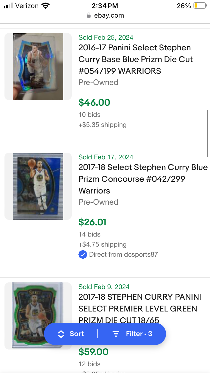Tap the blue die cut card thumbnail
The height and width of the screenshot is (373, 210).
38,67
